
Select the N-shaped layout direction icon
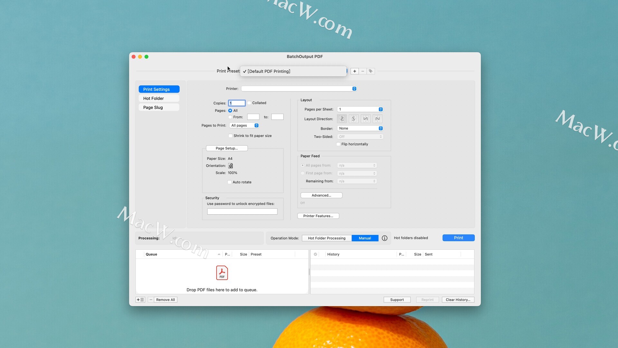click(377, 119)
